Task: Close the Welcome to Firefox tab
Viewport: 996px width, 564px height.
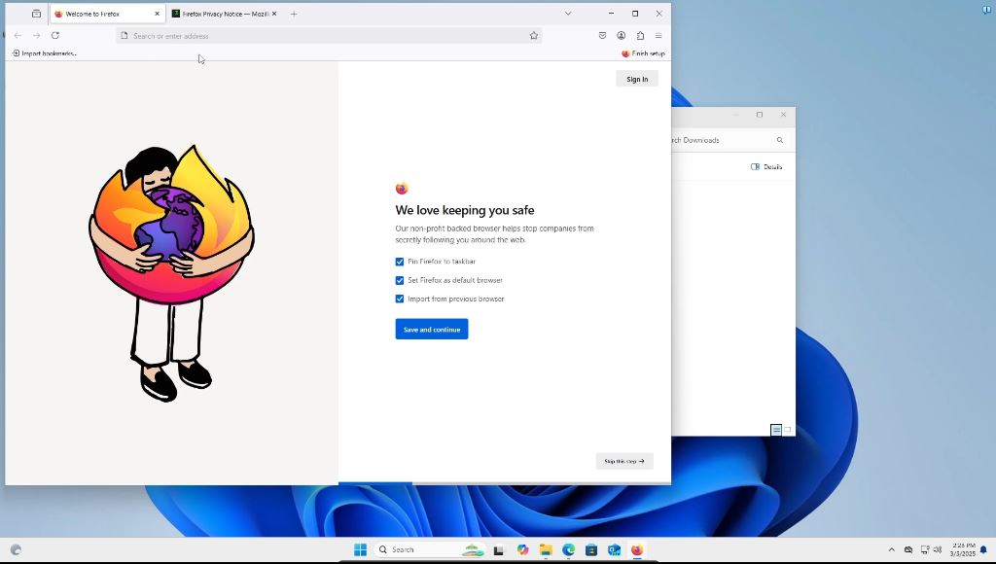Action: tap(157, 14)
